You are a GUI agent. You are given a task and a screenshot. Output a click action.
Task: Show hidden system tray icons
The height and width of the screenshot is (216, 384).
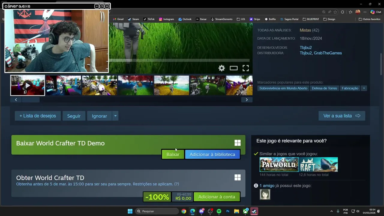point(331,211)
